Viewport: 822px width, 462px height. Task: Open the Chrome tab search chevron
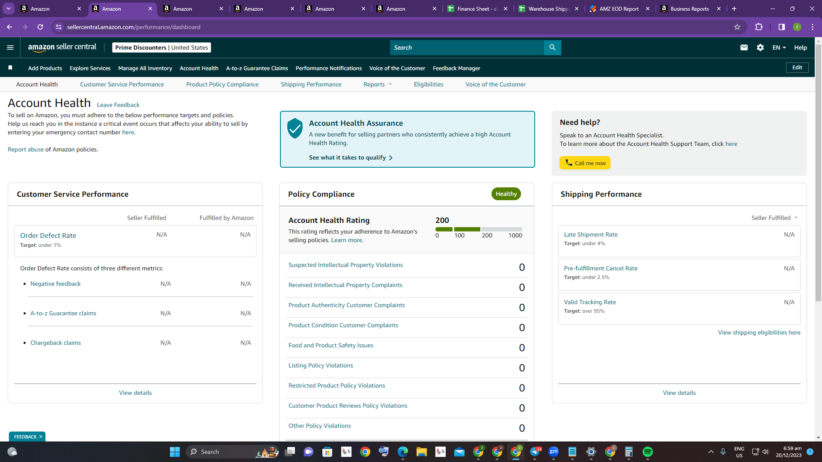click(x=9, y=9)
